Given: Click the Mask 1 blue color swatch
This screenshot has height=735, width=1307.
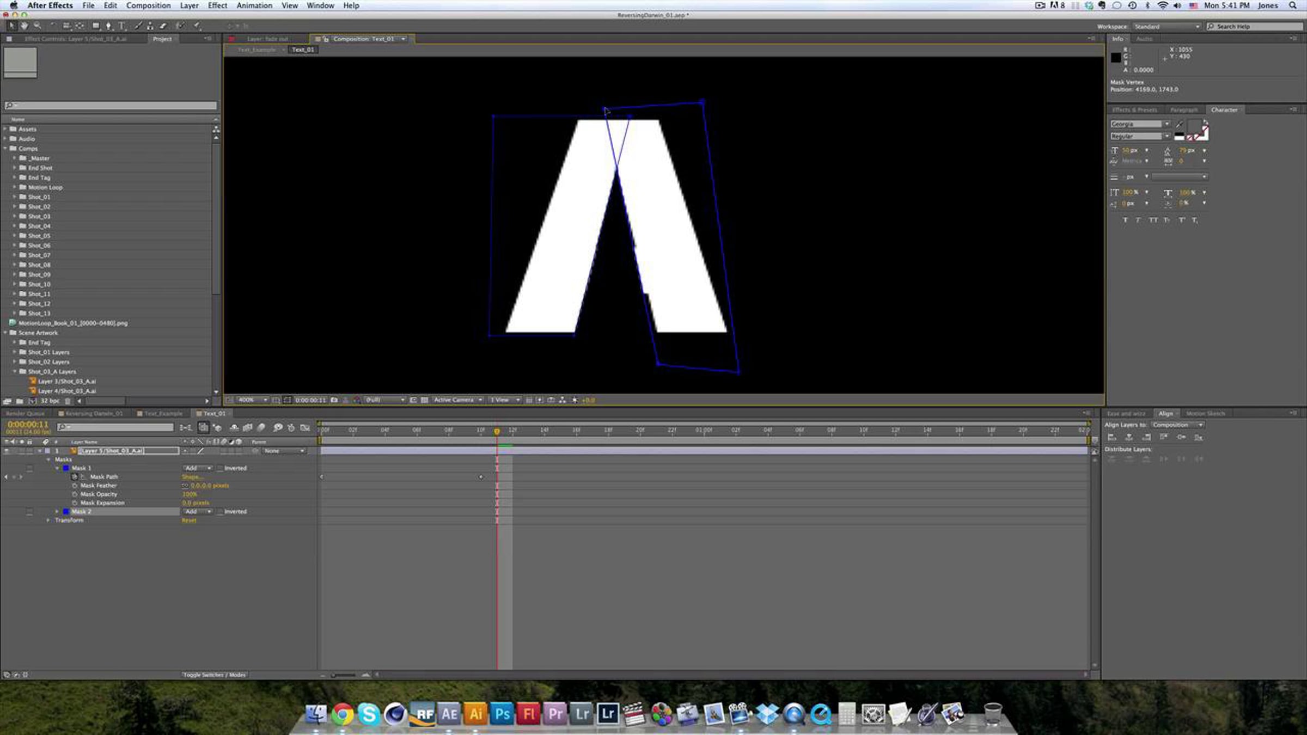Looking at the screenshot, I should point(65,468).
